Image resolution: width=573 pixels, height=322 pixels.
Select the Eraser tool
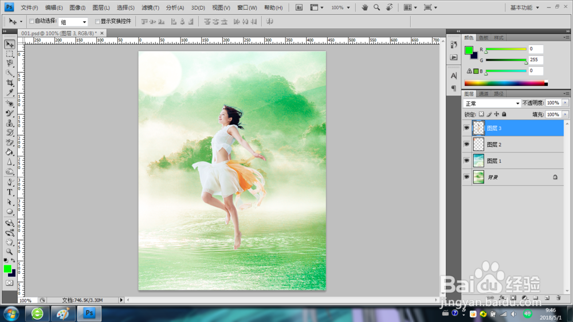(x=10, y=143)
